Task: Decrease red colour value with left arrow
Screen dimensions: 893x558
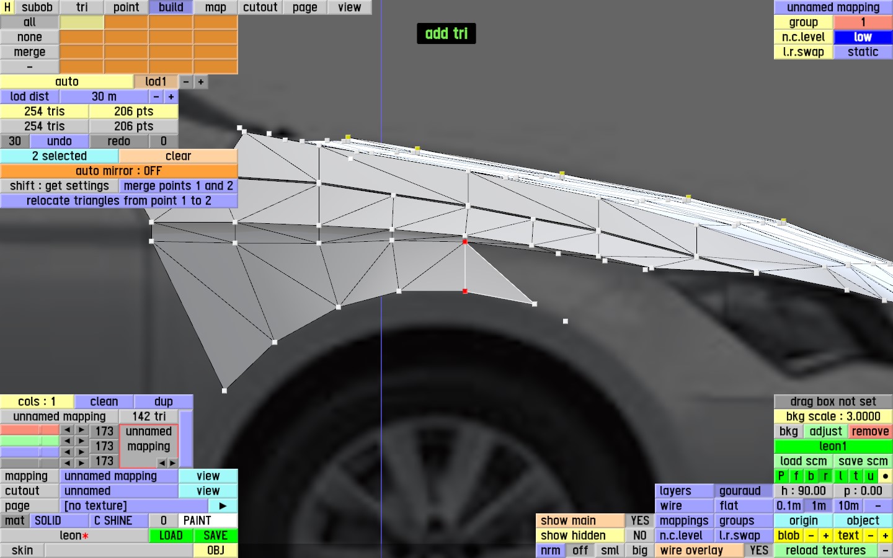Action: coord(67,431)
